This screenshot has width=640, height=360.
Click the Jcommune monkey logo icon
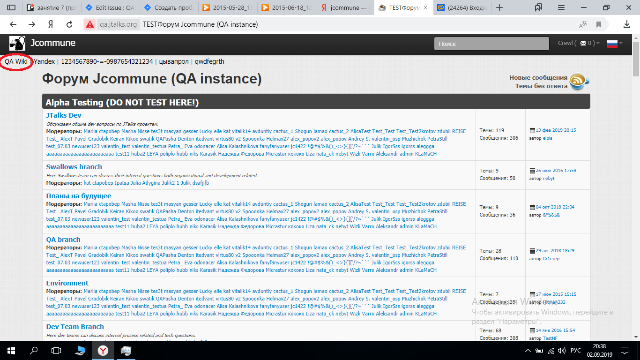(17, 44)
